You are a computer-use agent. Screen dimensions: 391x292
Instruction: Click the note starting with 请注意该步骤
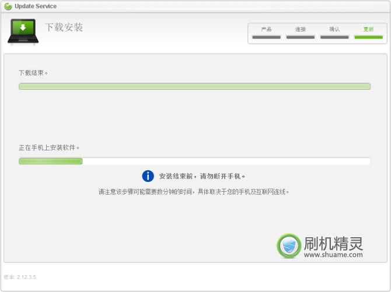tap(194, 191)
